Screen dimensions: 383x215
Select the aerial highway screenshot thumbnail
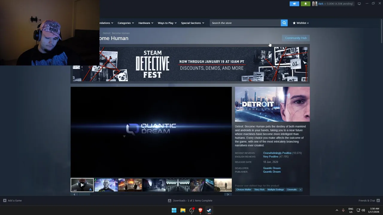[202, 185]
